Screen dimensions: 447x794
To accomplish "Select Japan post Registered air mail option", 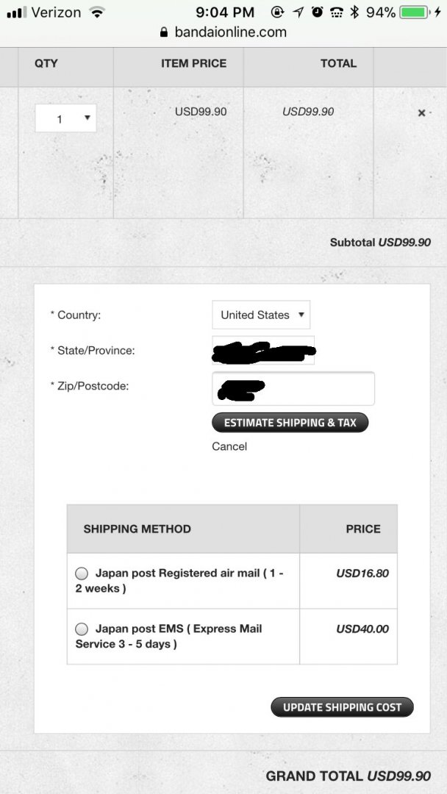I will click(82, 573).
